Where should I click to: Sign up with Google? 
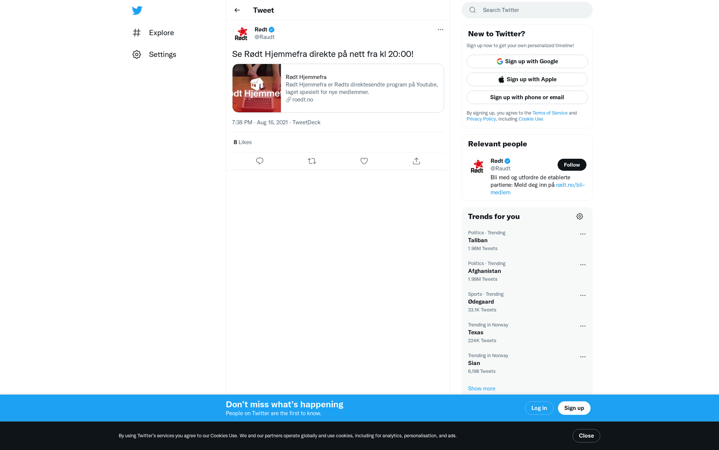(x=527, y=61)
